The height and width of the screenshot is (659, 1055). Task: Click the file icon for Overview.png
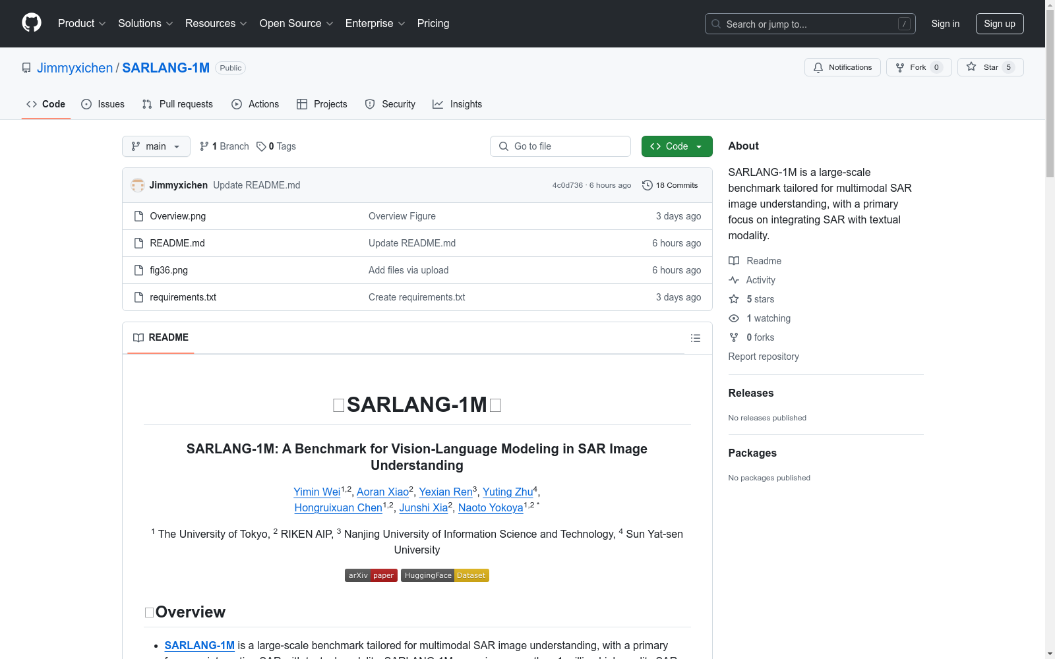(138, 216)
